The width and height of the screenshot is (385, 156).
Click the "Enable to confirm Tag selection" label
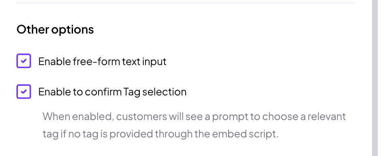coord(112,92)
